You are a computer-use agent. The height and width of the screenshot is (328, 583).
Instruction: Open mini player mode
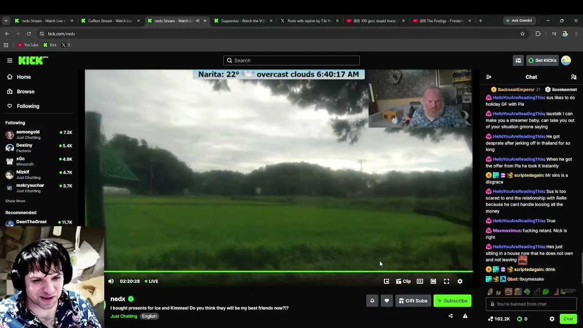click(x=386, y=281)
